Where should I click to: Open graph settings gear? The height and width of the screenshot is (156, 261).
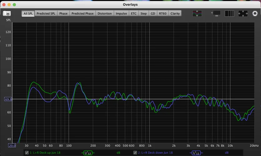(x=255, y=13)
